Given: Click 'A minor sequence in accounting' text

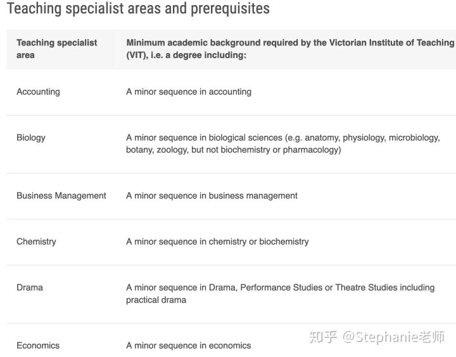Looking at the screenshot, I should tap(189, 92).
